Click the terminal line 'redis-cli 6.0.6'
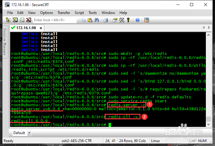The image size is (215, 146). [x=29, y=121]
